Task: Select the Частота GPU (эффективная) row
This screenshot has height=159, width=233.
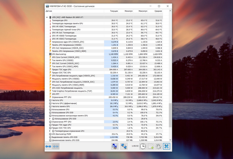Action: click(104, 103)
